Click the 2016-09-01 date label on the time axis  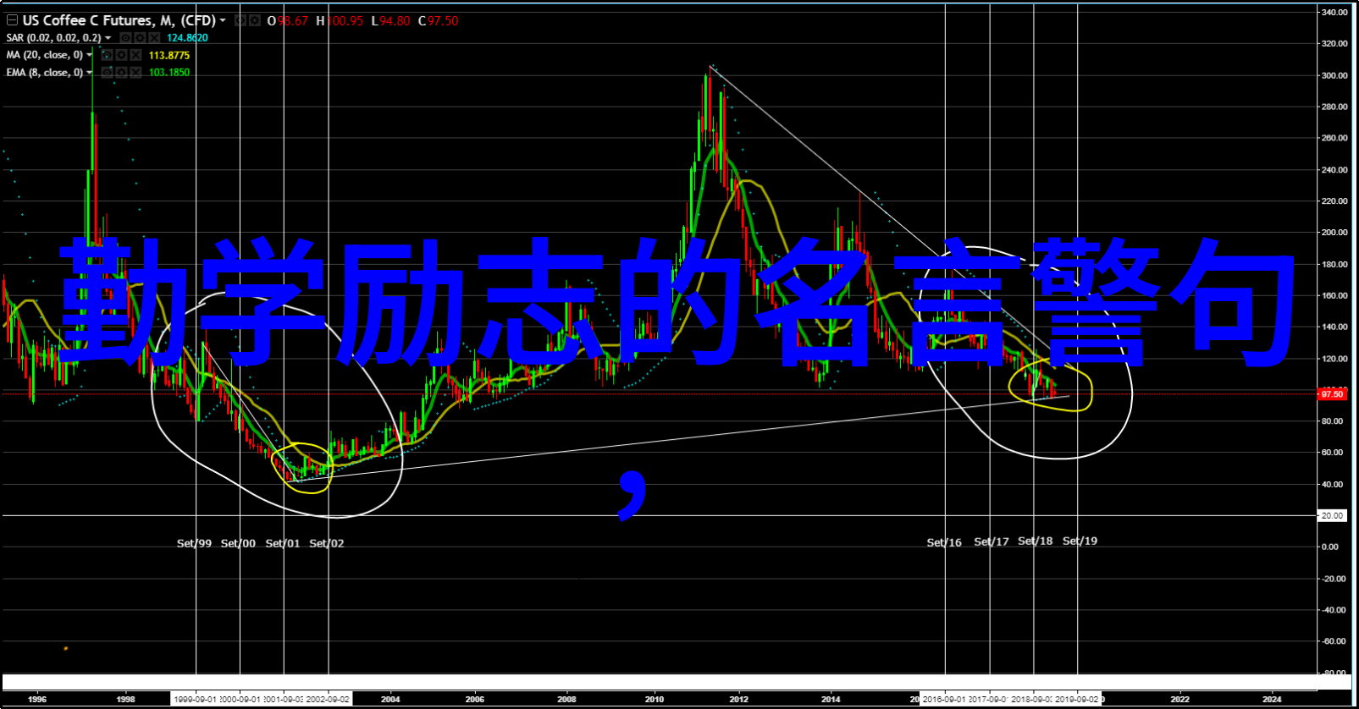pos(944,700)
